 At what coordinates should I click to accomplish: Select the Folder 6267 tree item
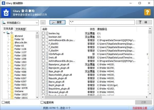point(20,78)
